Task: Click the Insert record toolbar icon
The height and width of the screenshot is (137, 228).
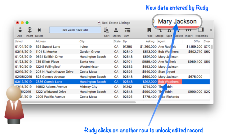Action: pyautogui.click(x=29, y=30)
